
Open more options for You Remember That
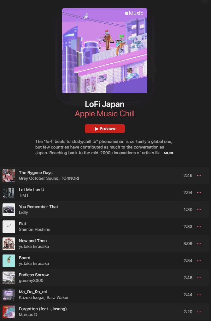[199, 210]
